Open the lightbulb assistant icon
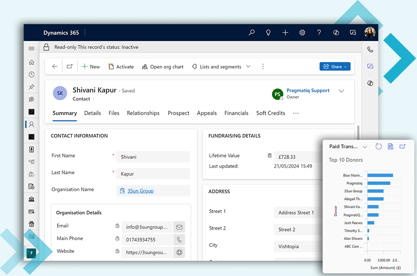Screen dimensions: 417x276 (268, 32)
